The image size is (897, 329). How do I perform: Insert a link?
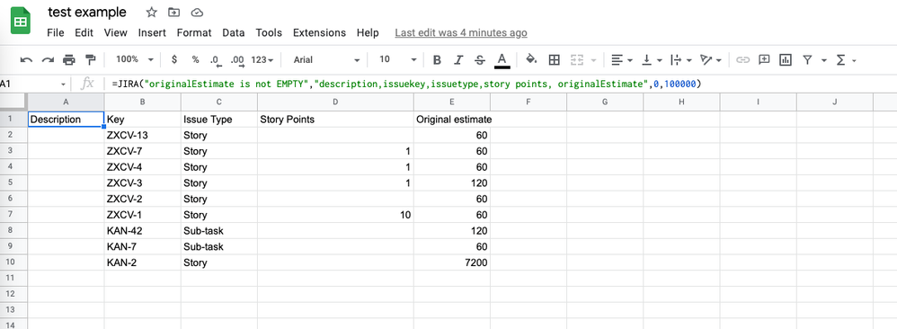click(x=742, y=59)
